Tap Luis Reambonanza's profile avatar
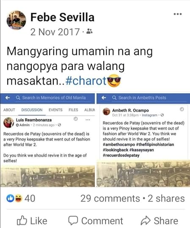190x228 pixels. tap(8, 122)
